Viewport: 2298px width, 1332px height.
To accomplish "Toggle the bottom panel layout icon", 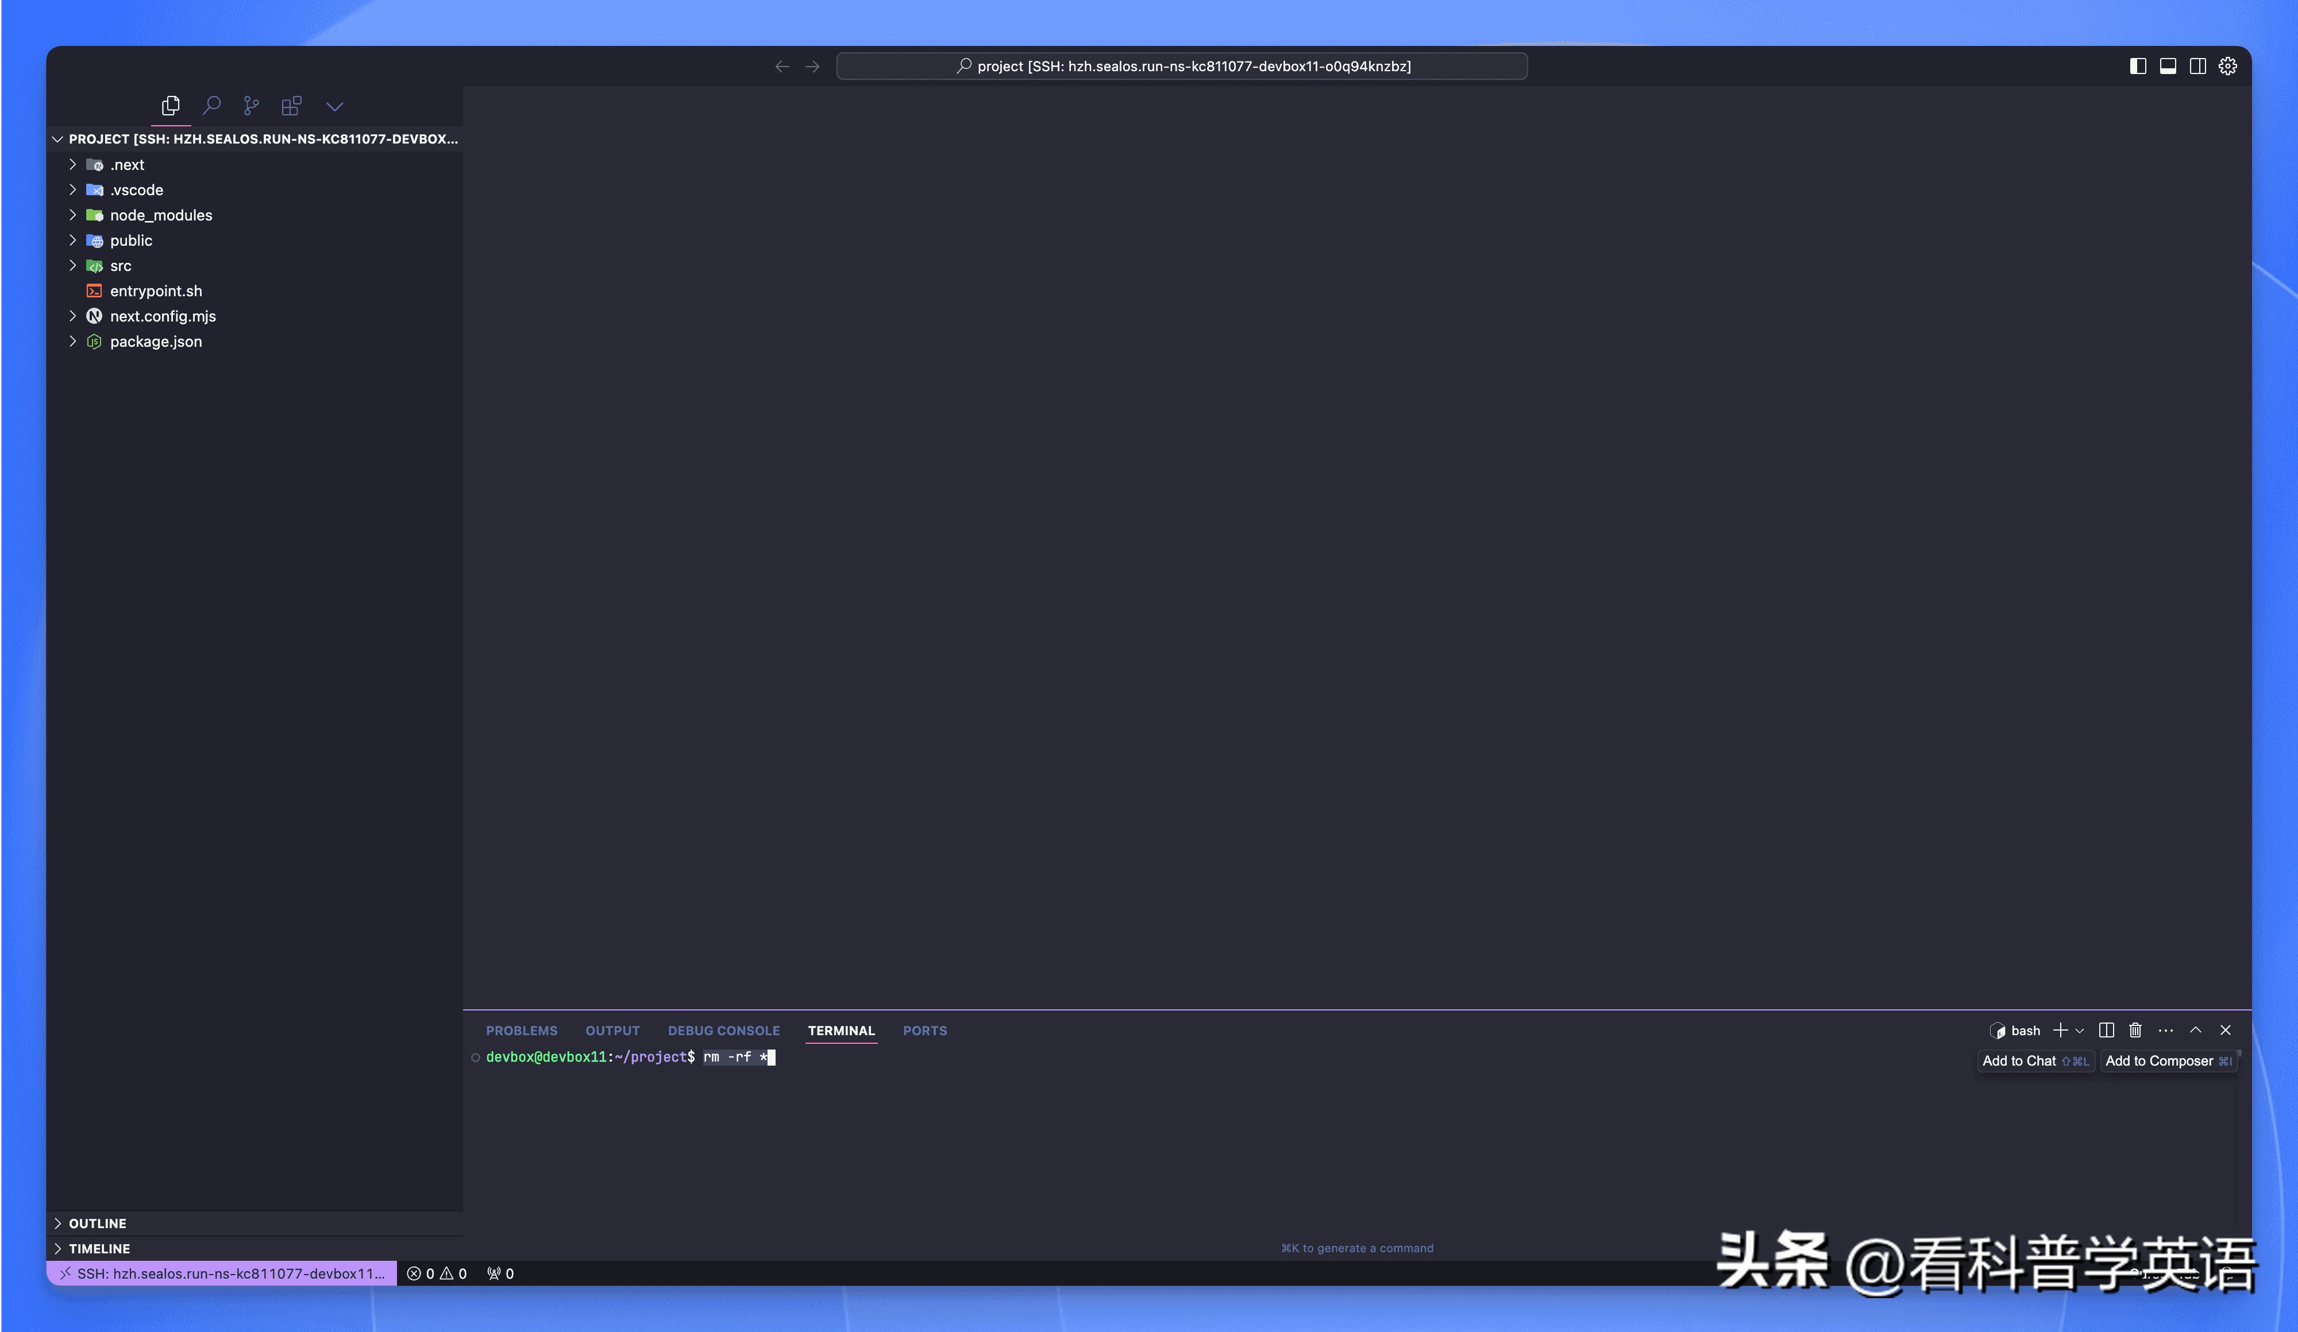I will tap(2169, 67).
